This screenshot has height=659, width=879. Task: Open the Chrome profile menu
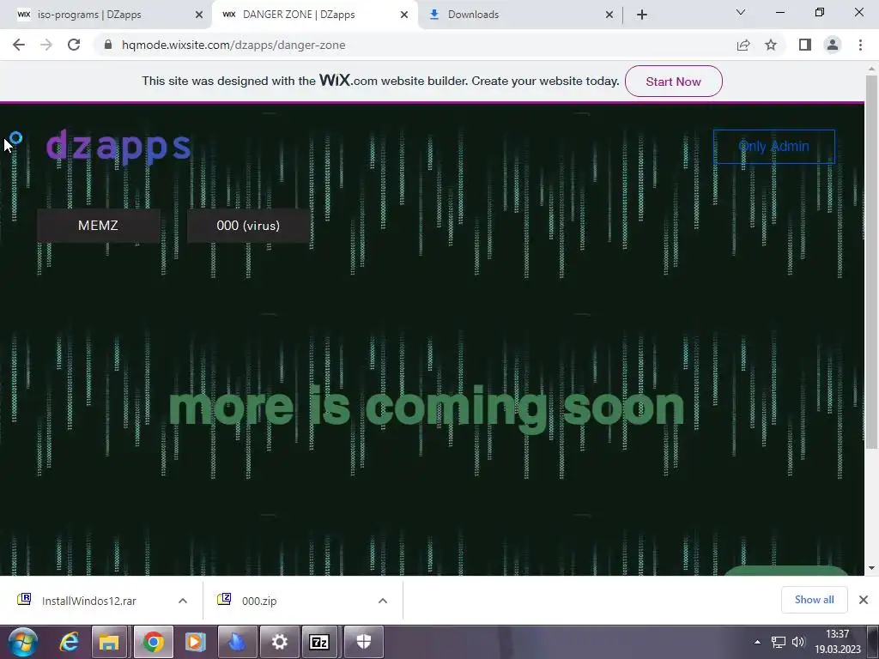coord(833,45)
